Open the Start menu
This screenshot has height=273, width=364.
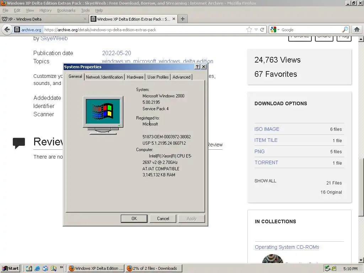10,268
